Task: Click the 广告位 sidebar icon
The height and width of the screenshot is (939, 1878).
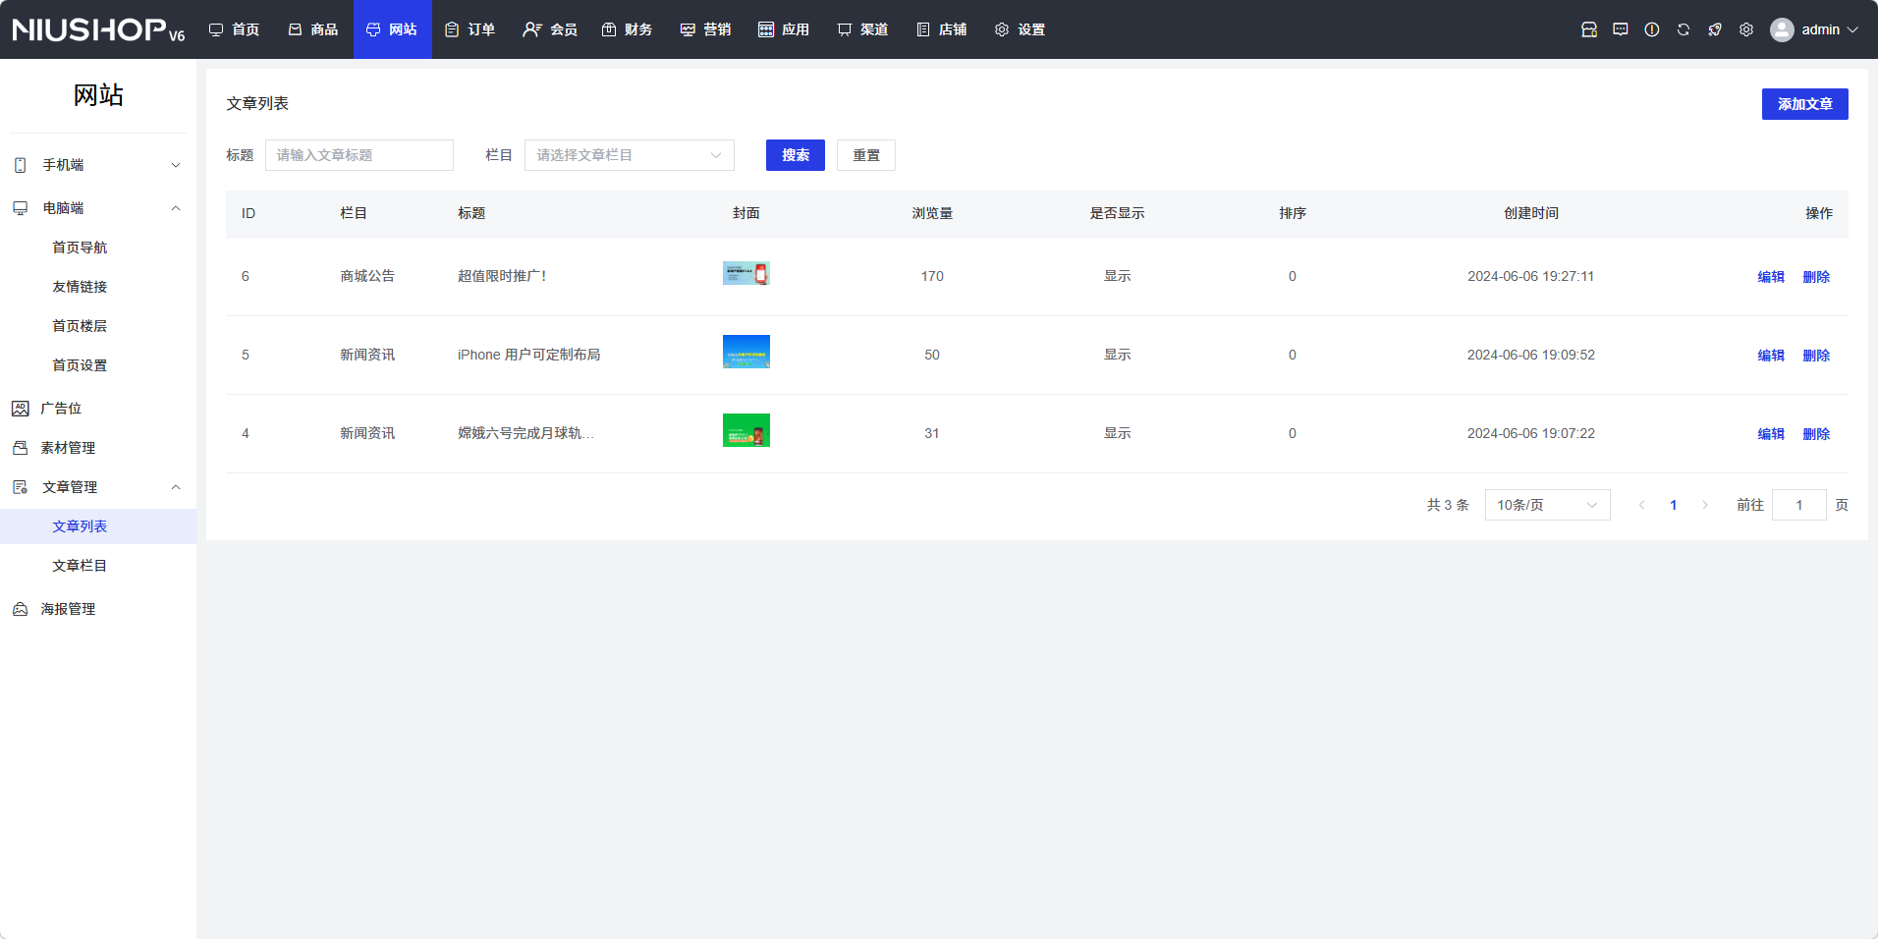Action: click(x=20, y=409)
